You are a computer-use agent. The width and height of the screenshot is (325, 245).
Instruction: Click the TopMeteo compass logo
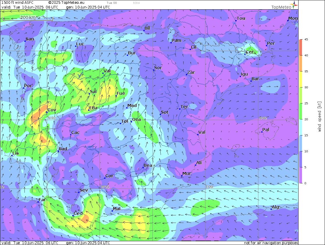[x=294, y=5]
